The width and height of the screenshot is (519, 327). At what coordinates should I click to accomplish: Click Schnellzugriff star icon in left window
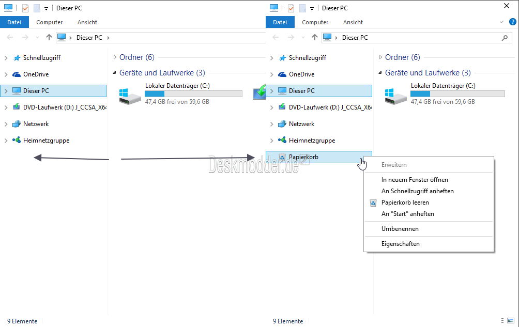[x=17, y=58]
